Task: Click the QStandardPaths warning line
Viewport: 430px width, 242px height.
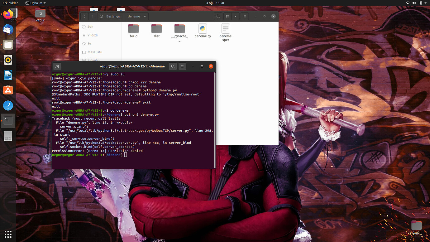Action: (127, 94)
